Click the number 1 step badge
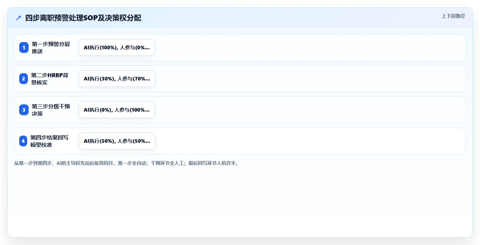This screenshot has height=245, width=480. [x=24, y=47]
